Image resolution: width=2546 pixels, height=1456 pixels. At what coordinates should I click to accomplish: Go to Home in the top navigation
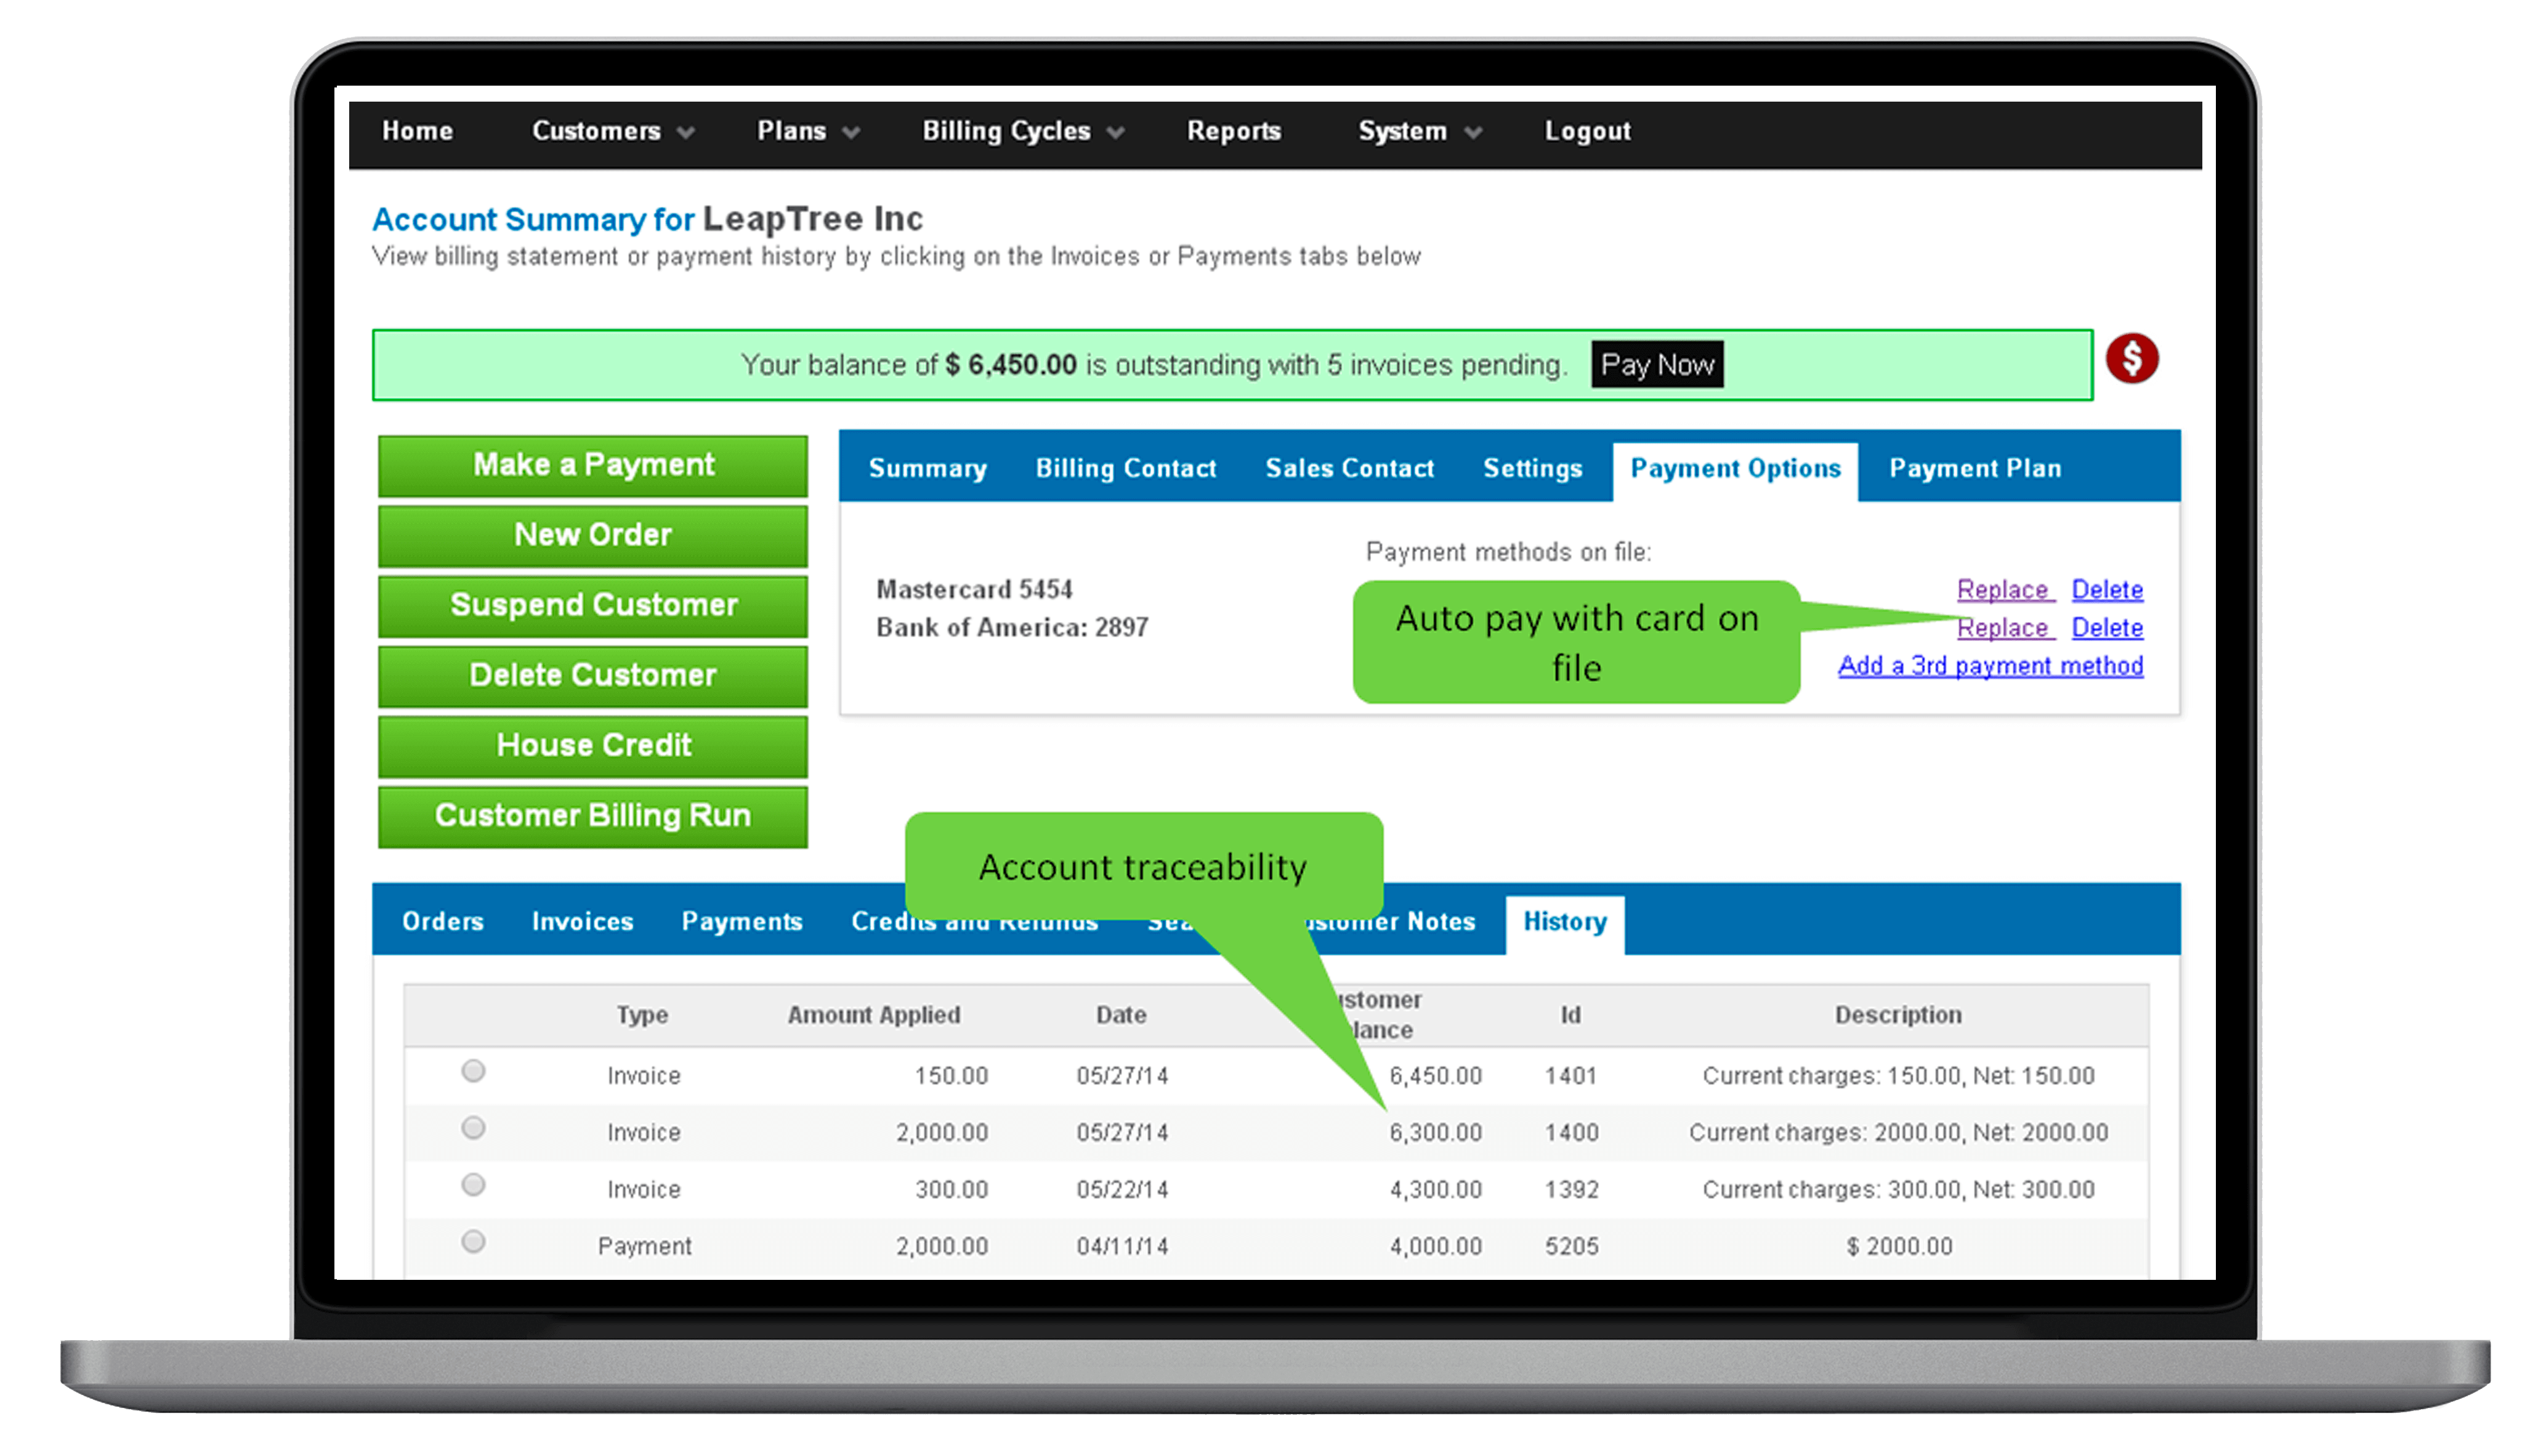tap(418, 131)
